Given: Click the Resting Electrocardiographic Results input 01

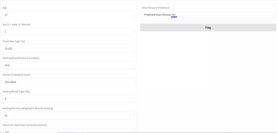Looking at the screenshot, I should point(68,115).
